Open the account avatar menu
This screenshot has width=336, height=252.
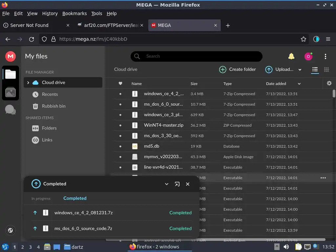pos(308,56)
